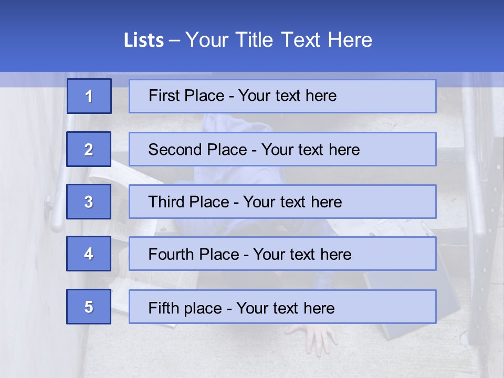This screenshot has width=504, height=378.
Task: Select the number 2 square
Action: point(89,149)
